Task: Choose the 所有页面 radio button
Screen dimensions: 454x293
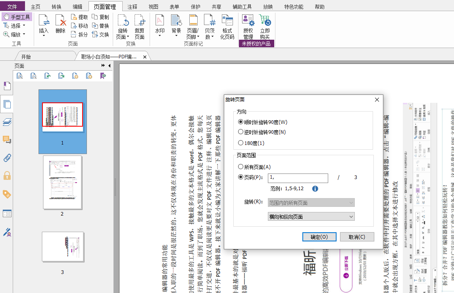Action: click(x=240, y=167)
